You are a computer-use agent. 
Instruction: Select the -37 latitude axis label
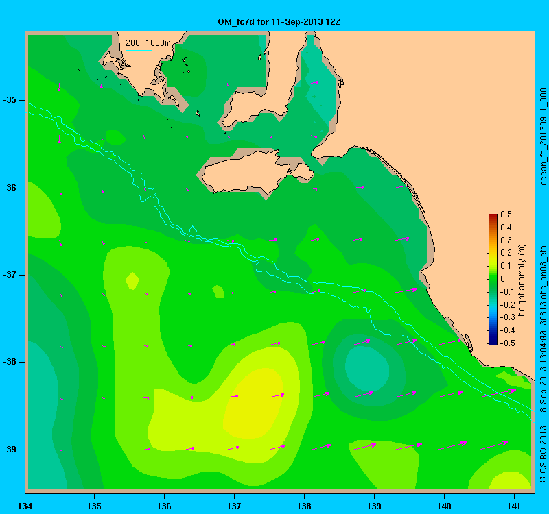(10, 275)
